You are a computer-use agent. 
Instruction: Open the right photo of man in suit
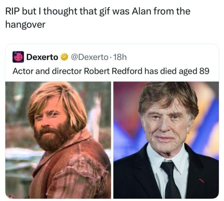[166, 140]
